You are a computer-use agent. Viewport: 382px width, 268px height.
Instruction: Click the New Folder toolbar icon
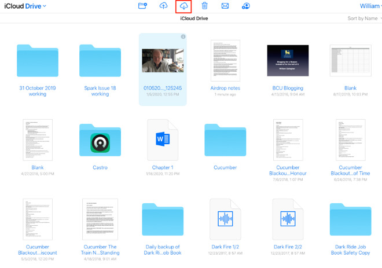coord(143,6)
